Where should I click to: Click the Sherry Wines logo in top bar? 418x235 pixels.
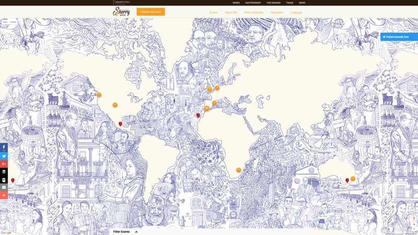point(121,3)
